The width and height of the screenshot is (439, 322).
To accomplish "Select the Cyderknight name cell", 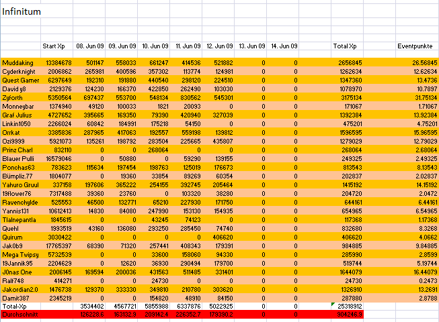I will pos(21,72).
